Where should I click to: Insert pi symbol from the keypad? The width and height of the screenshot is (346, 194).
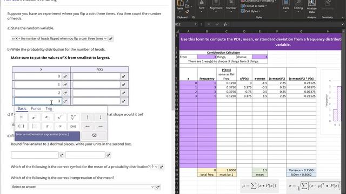coord(47,126)
